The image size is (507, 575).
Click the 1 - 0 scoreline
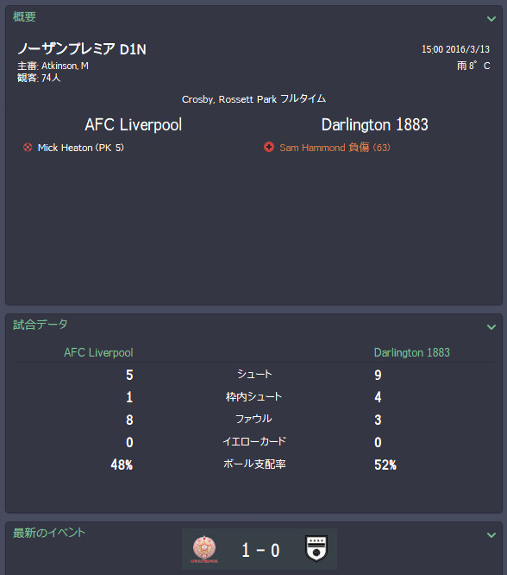(x=260, y=550)
